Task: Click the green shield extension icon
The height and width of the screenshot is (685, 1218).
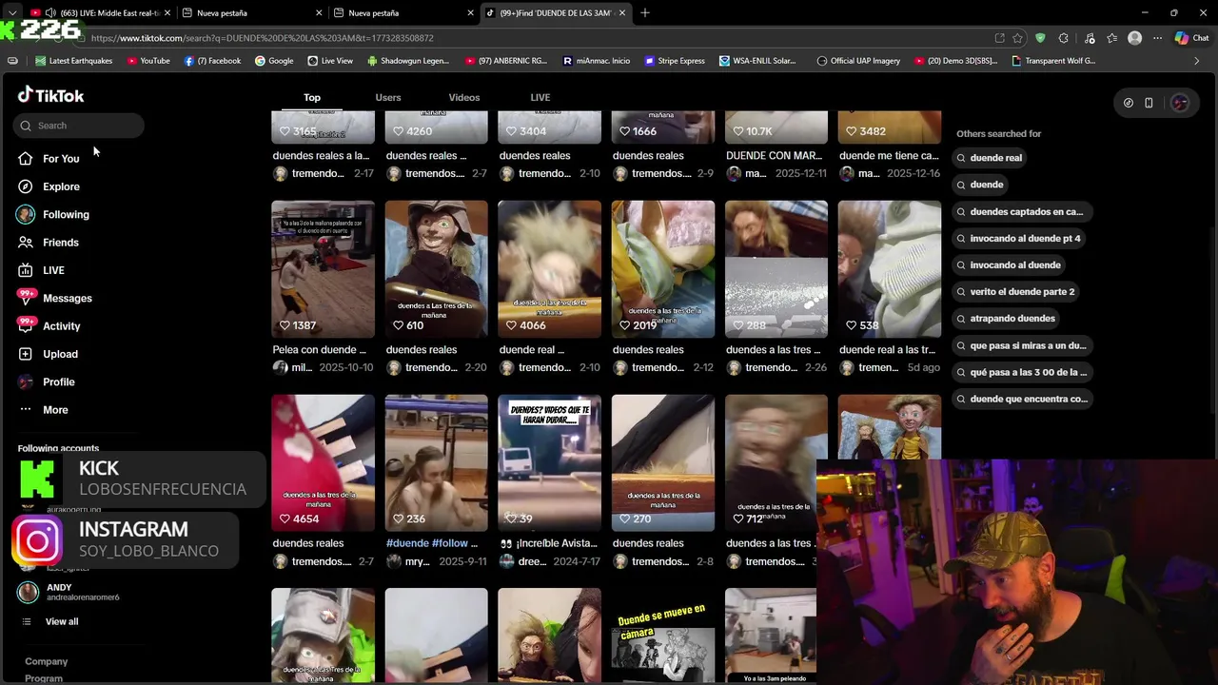Action: [x=1040, y=38]
